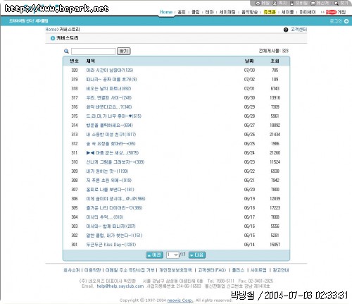The height and width of the screenshot is (304, 352).
Task: Open the mobile icon in the top utility bar
Action: (292, 4)
